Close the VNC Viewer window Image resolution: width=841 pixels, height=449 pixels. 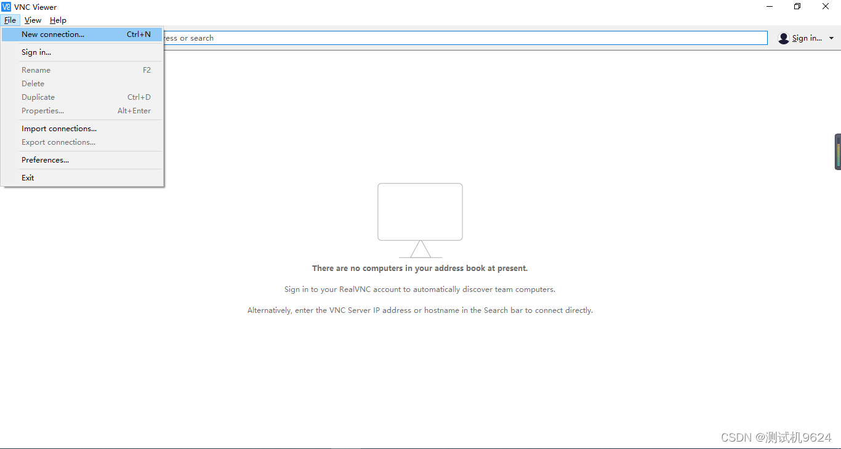pyautogui.click(x=826, y=7)
